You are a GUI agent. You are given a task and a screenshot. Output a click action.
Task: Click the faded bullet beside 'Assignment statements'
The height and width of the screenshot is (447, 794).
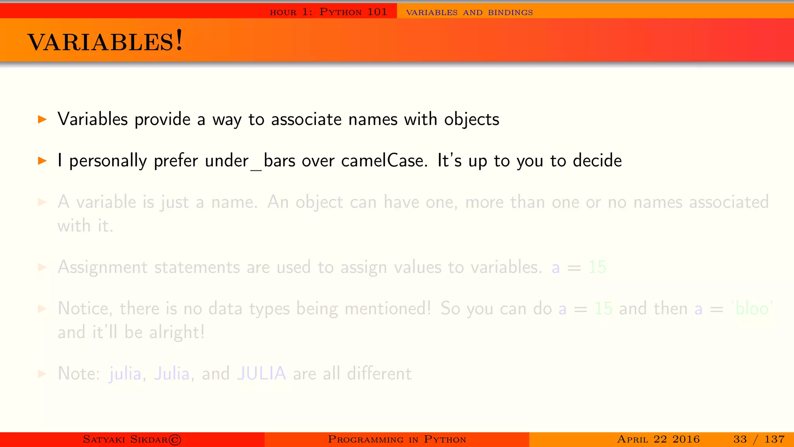point(42,267)
